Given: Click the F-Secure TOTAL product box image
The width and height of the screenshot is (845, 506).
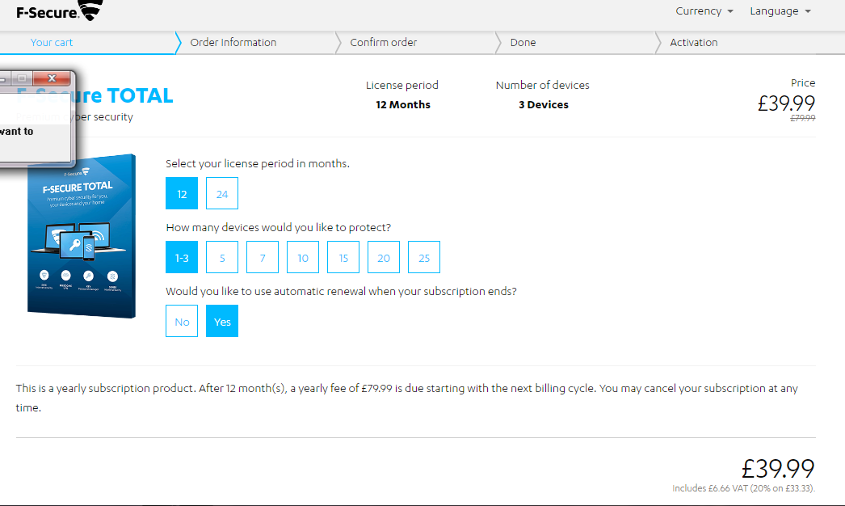Looking at the screenshot, I should 82,236.
